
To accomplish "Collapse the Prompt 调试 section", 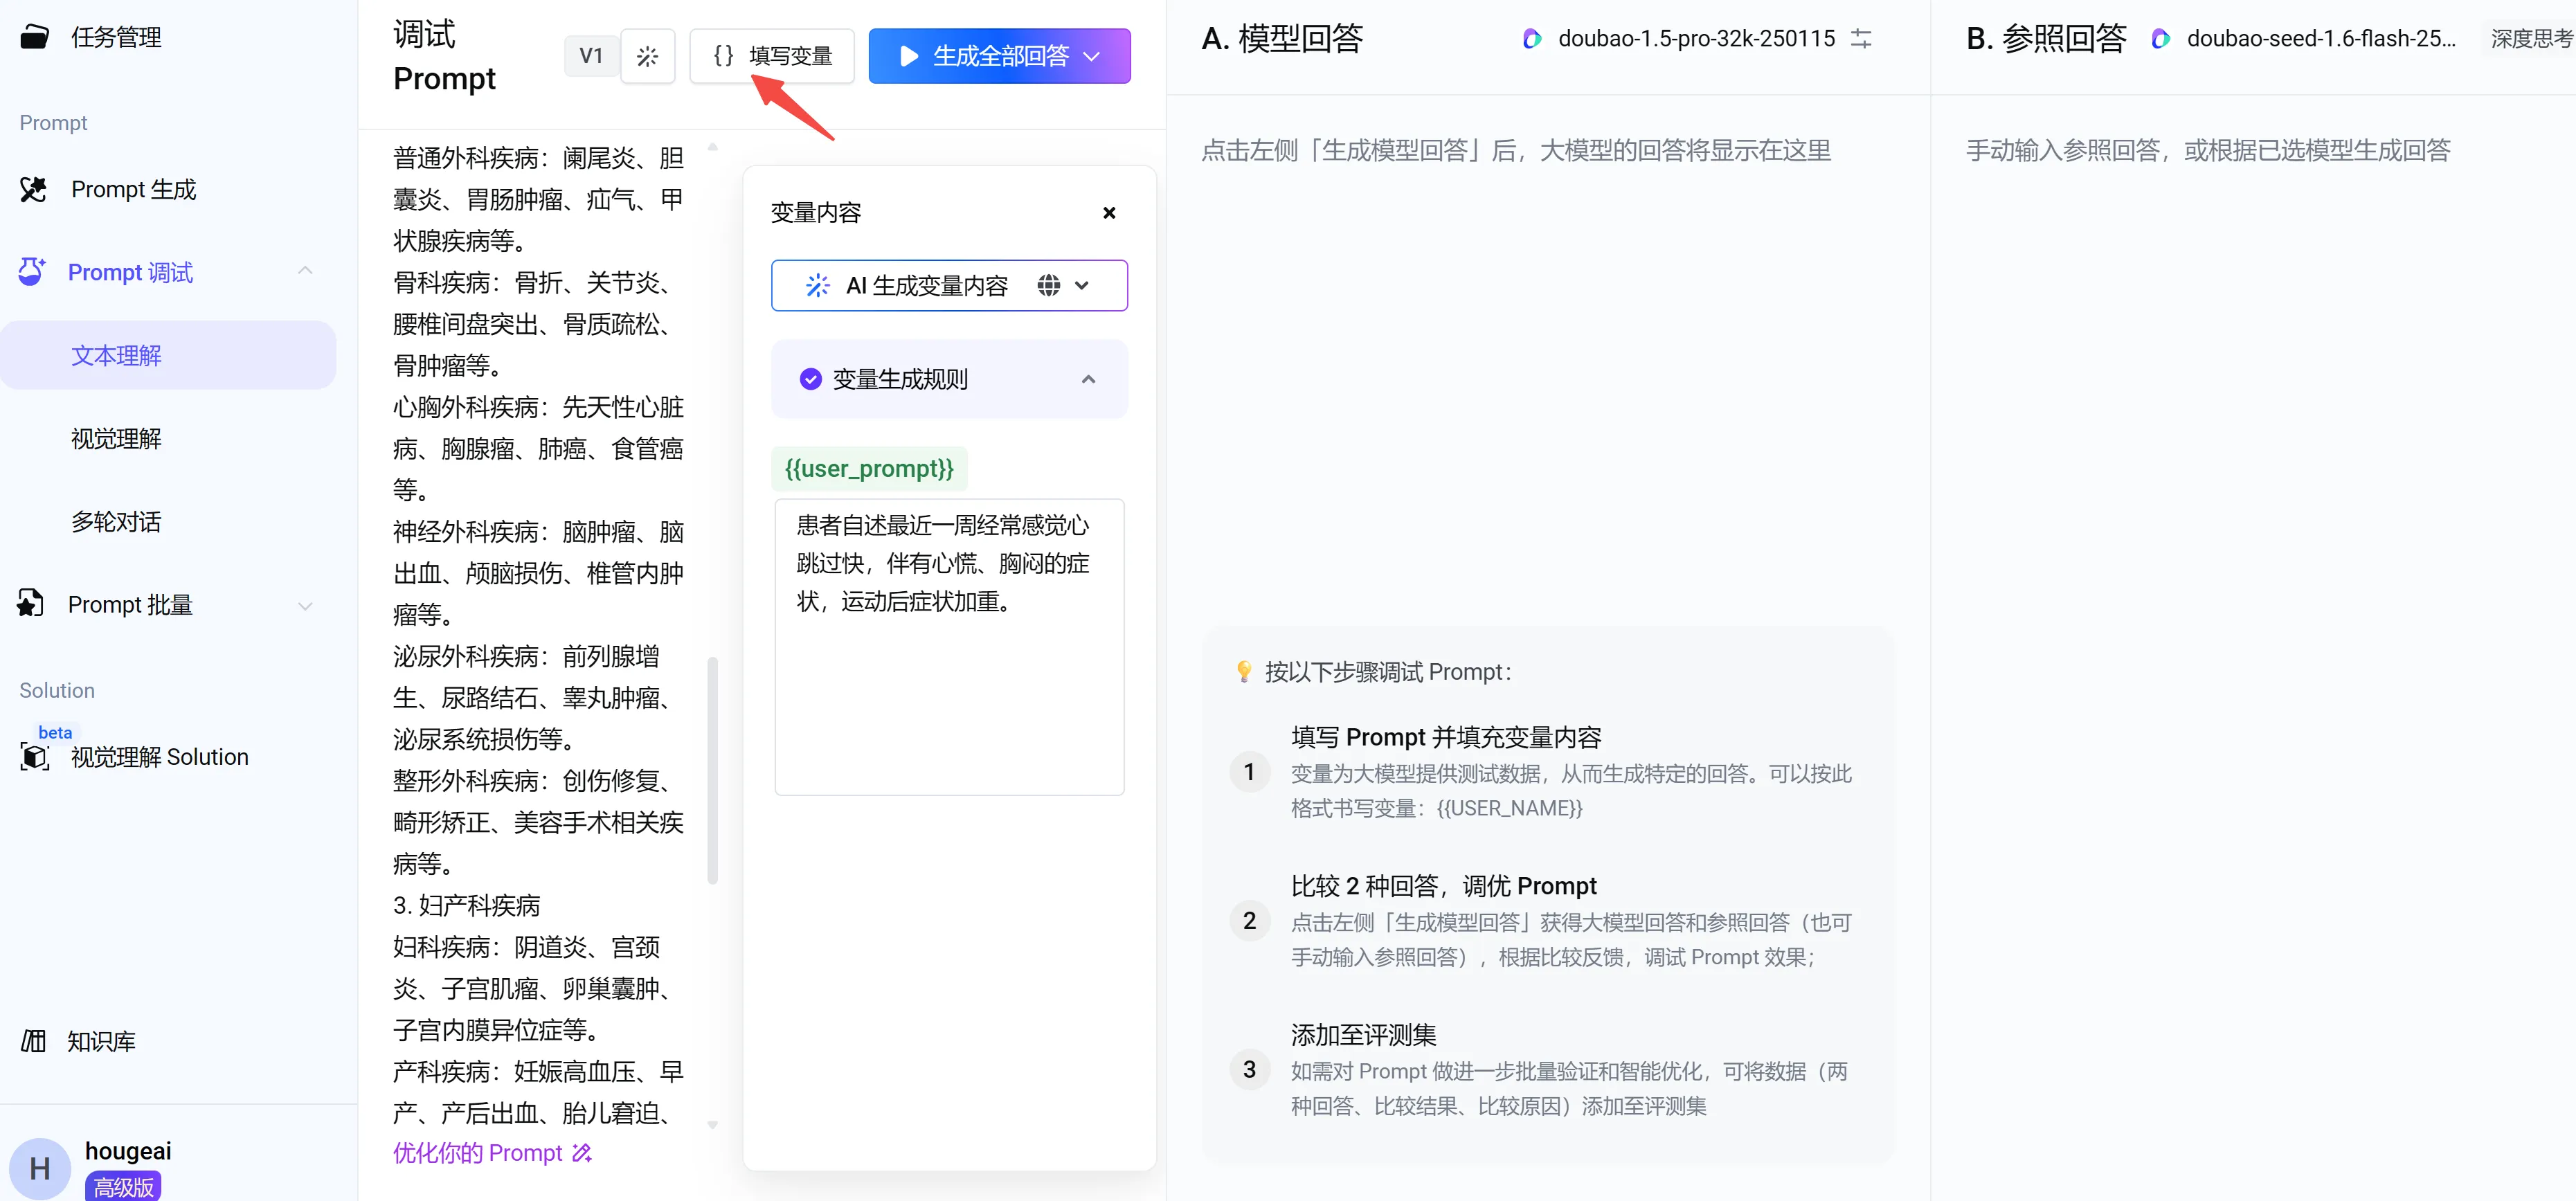I will click(305, 272).
